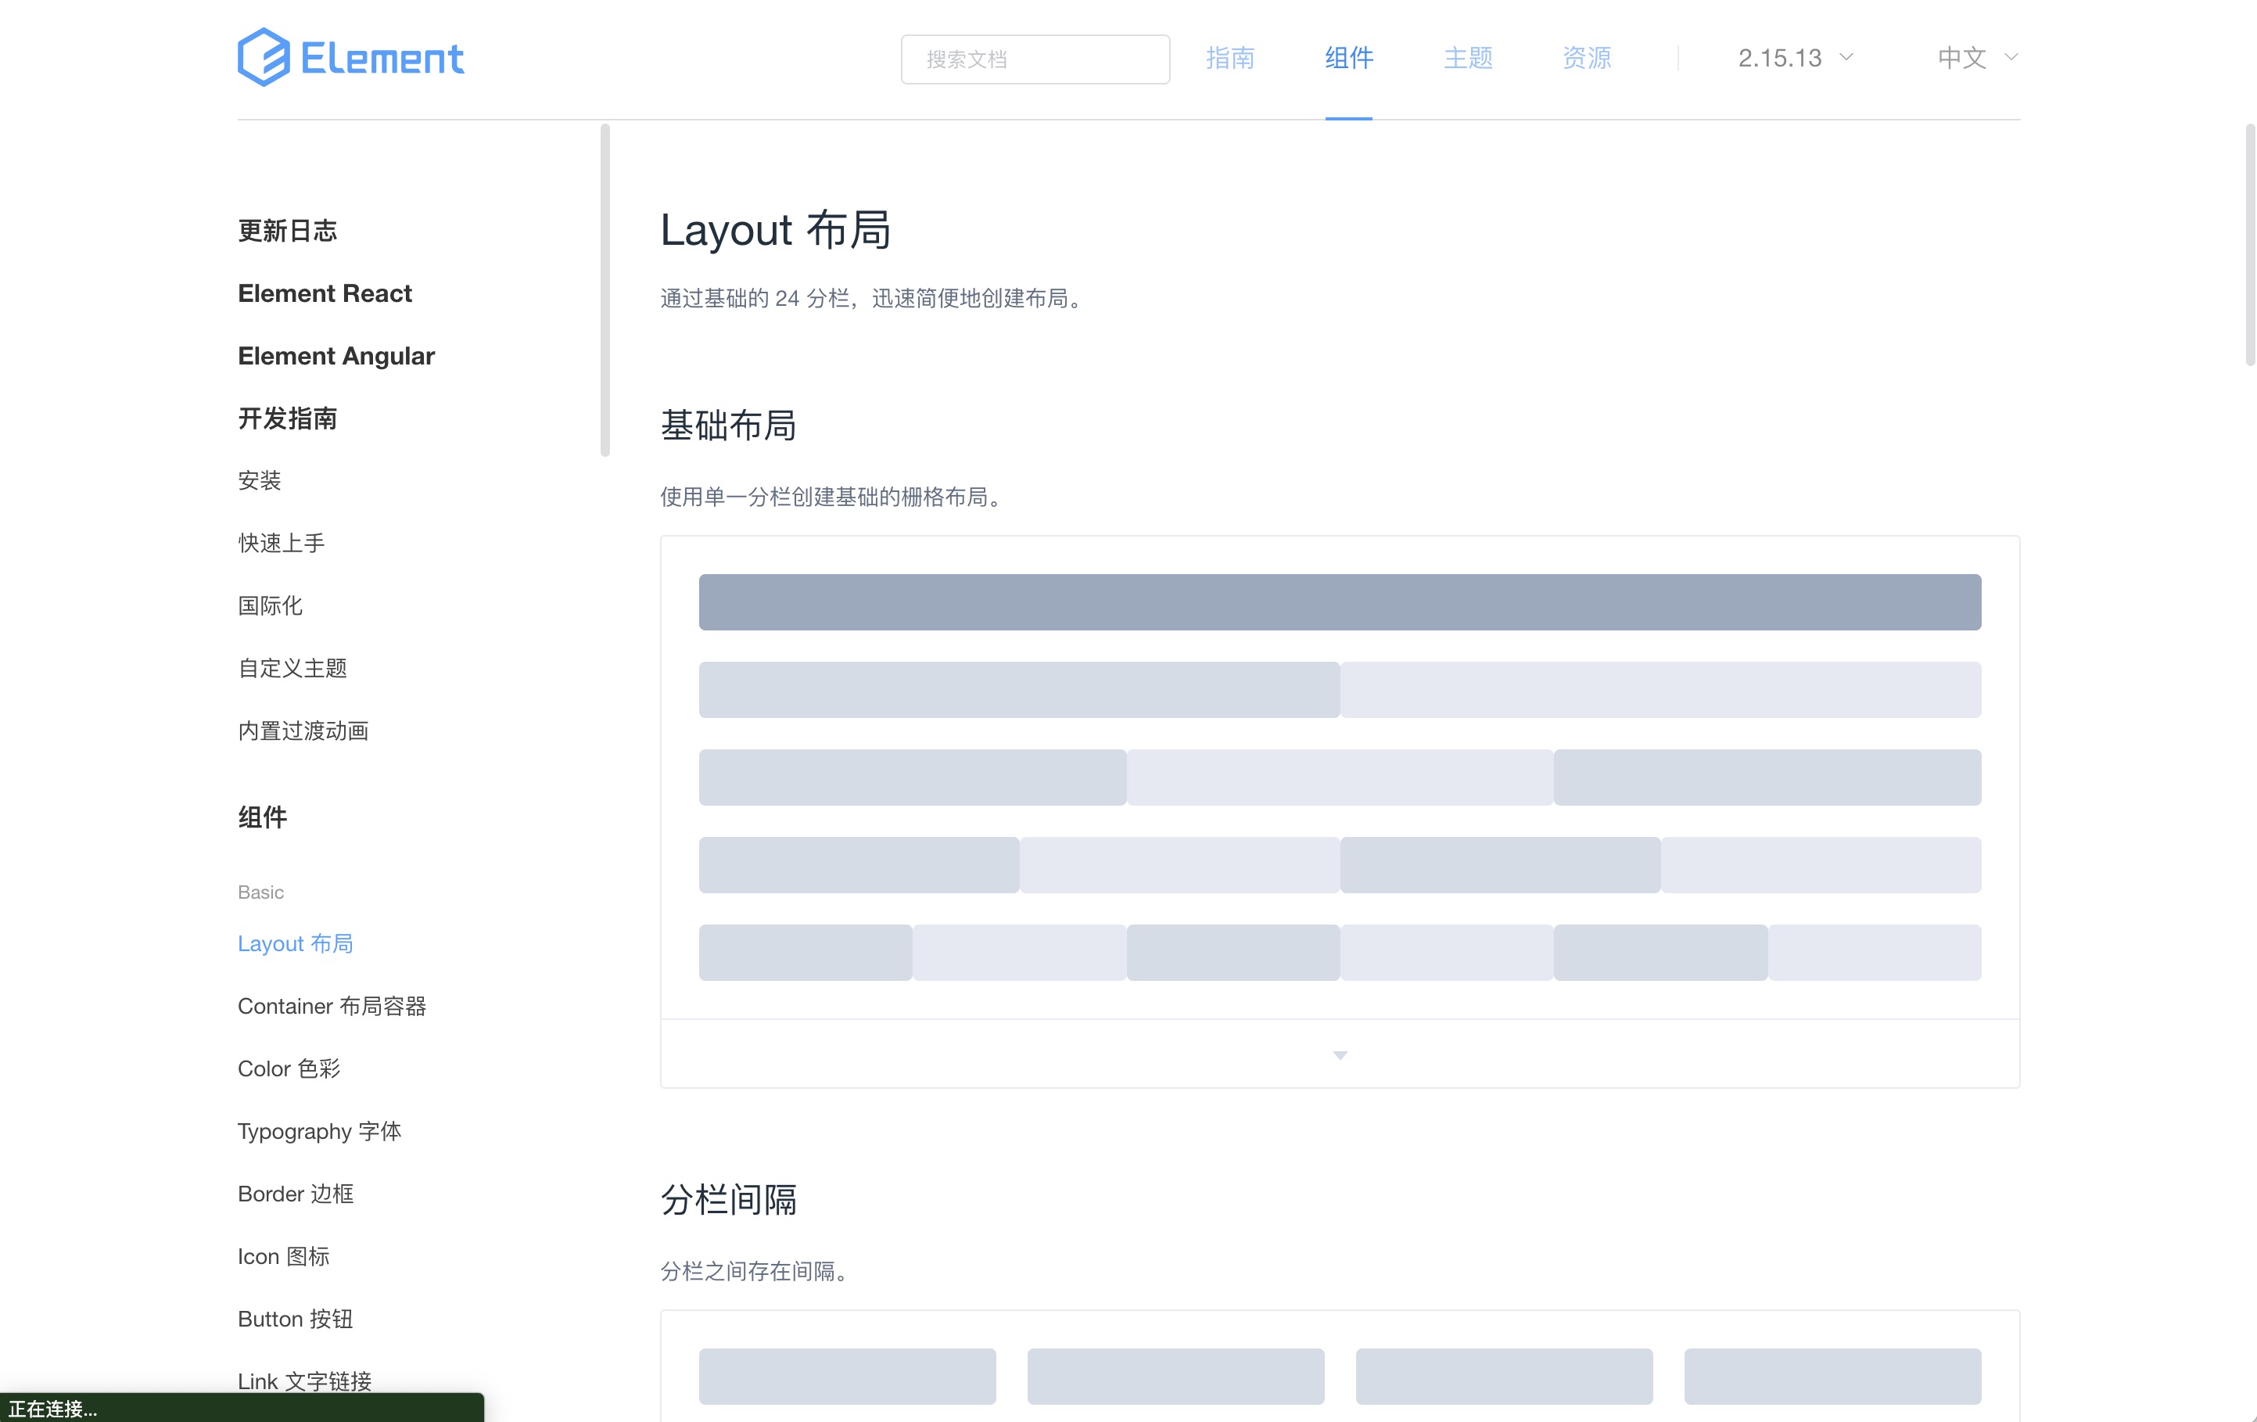Viewport: 2257px width, 1422px height.
Task: Click the 组件 sidebar group heading
Action: point(263,817)
